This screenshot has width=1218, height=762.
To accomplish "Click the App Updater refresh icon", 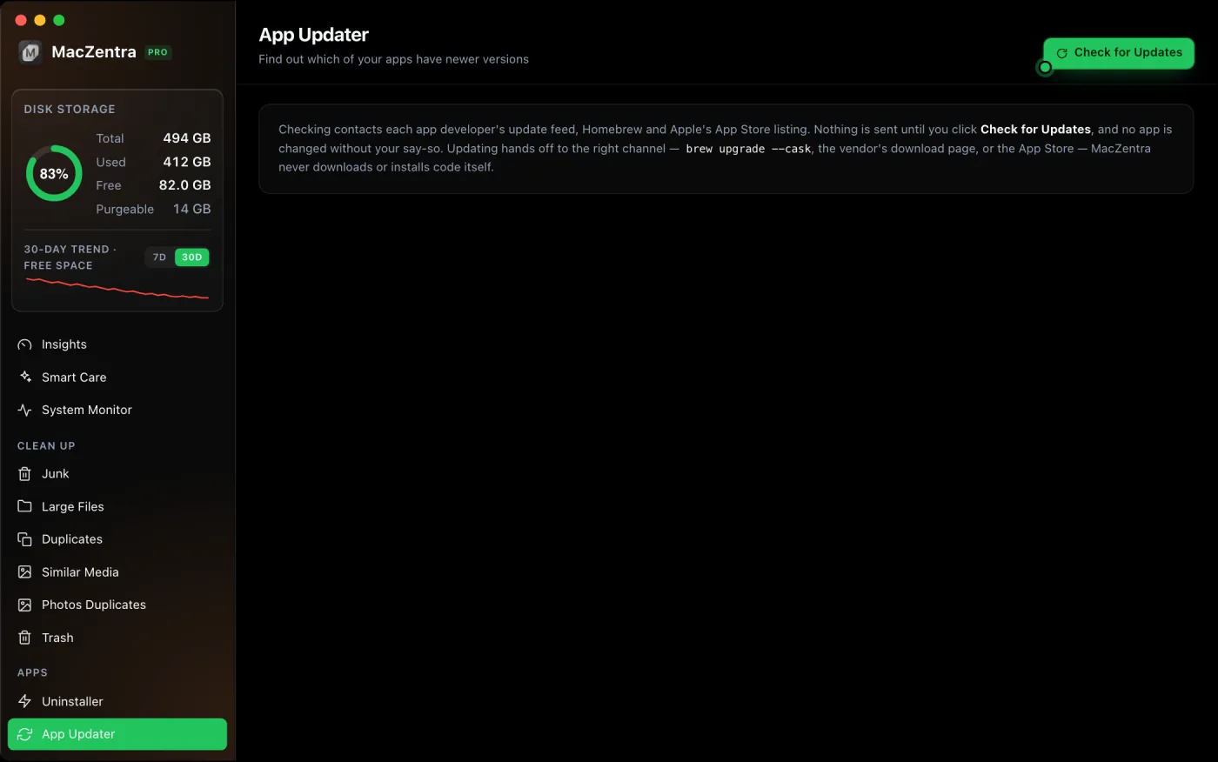I will click(x=24, y=734).
